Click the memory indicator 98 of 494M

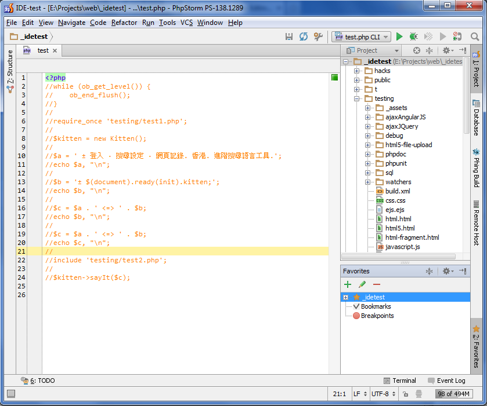(454, 394)
